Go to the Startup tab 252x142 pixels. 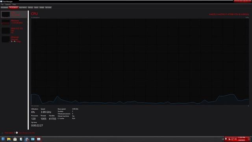click(x=30, y=7)
